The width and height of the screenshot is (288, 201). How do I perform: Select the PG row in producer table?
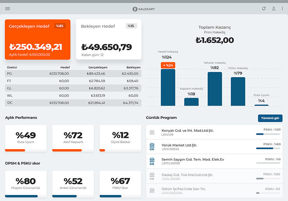tap(73, 73)
